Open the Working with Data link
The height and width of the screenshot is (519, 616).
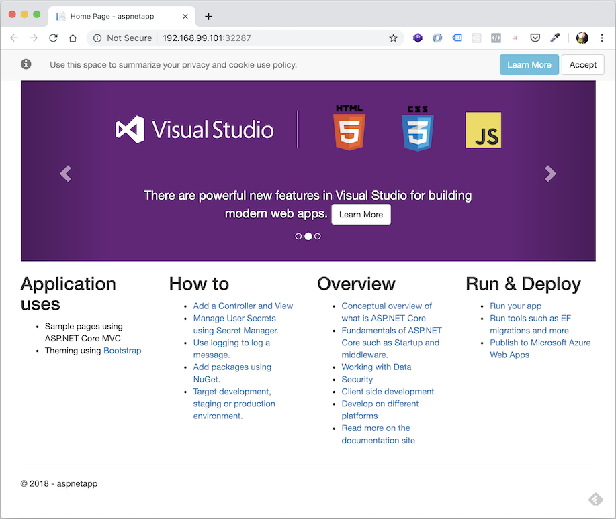376,367
